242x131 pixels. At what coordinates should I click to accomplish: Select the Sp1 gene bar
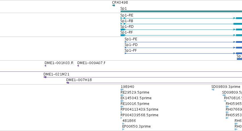[181, 11]
